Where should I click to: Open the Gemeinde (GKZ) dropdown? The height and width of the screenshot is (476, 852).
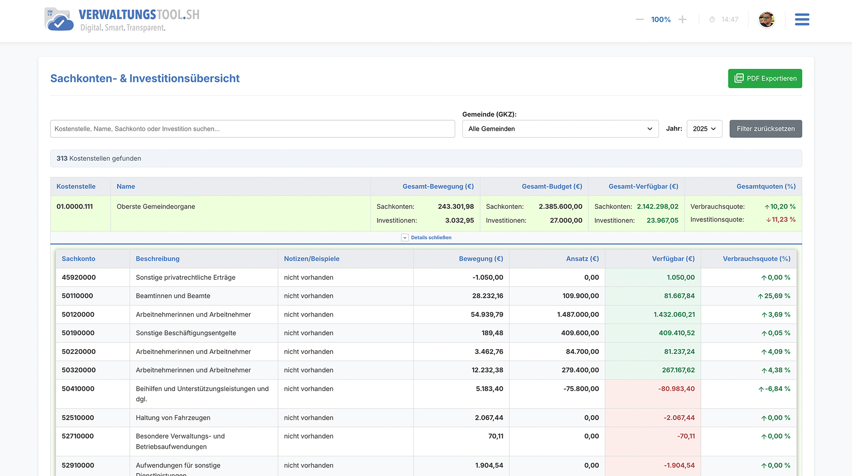point(560,129)
